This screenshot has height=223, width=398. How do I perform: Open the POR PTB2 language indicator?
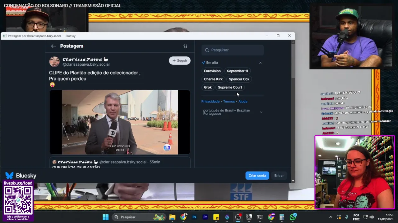356,217
